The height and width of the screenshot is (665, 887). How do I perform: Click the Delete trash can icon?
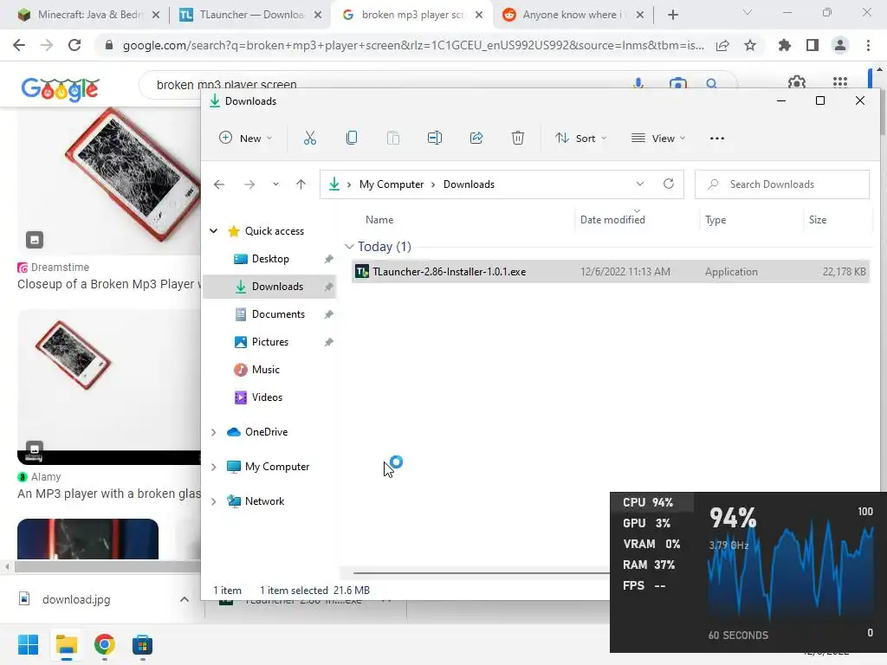518,138
